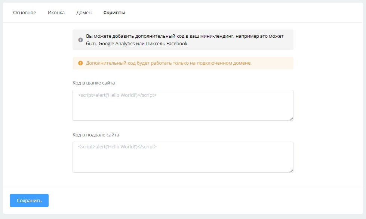Screen dimensions: 366x219
Task: Focus the Код в шапке сайта textarea
Action: (183, 108)
